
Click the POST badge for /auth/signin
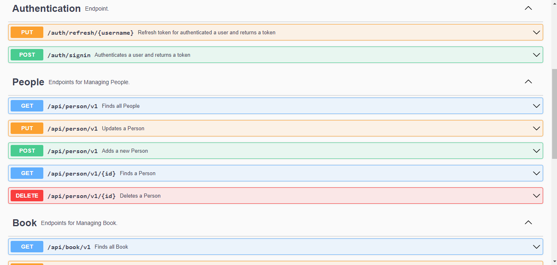(27, 55)
